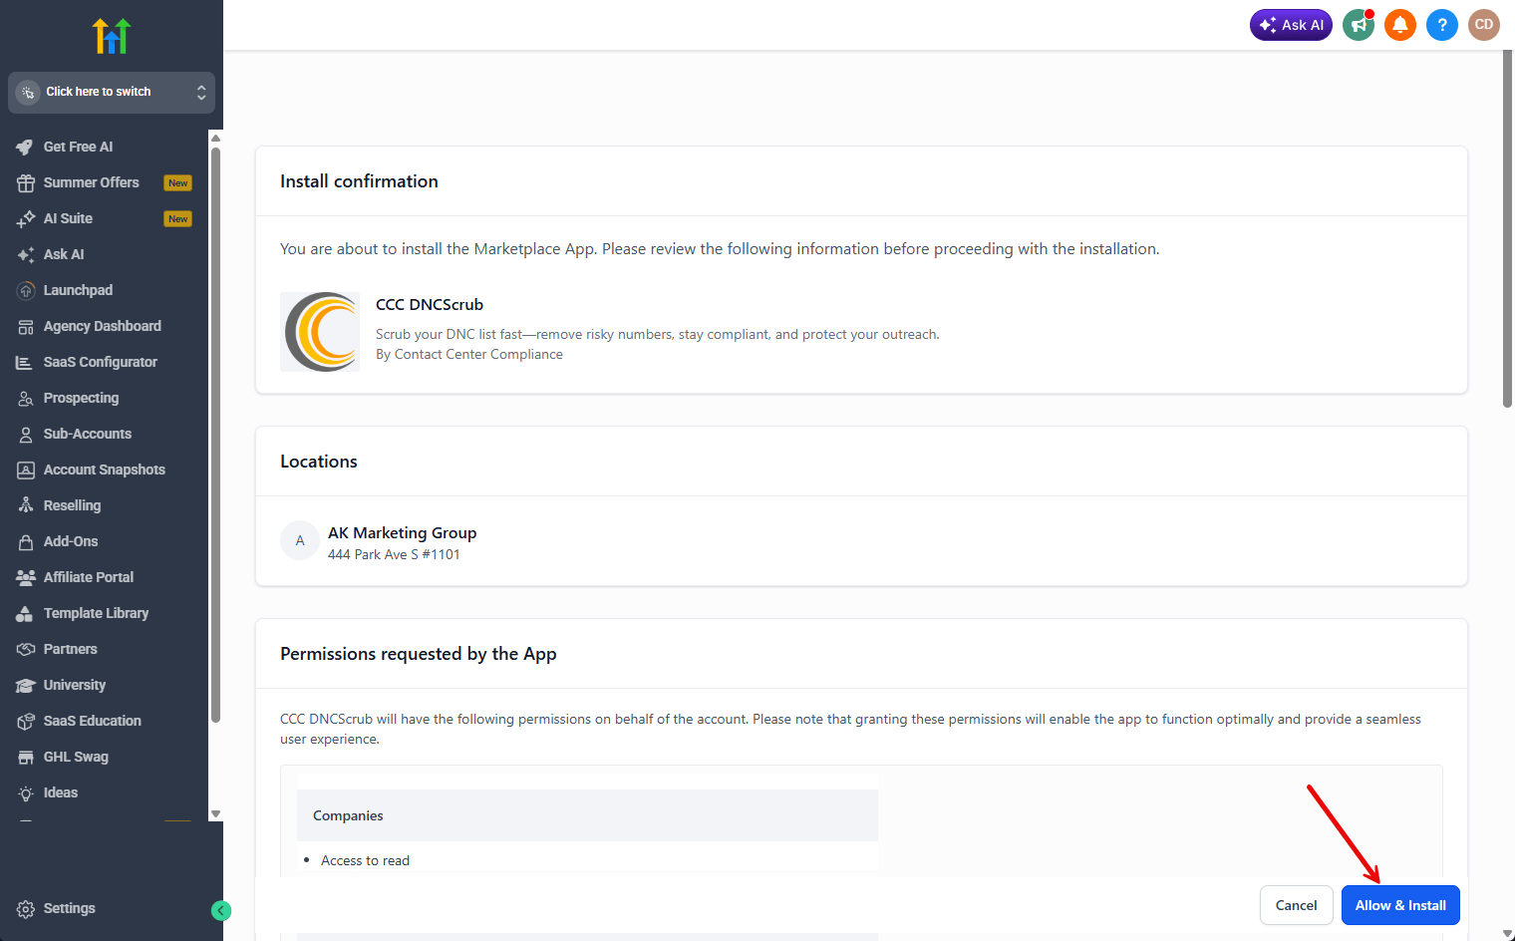Go to Template Library menu item
The height and width of the screenshot is (941, 1515).
[x=96, y=613]
